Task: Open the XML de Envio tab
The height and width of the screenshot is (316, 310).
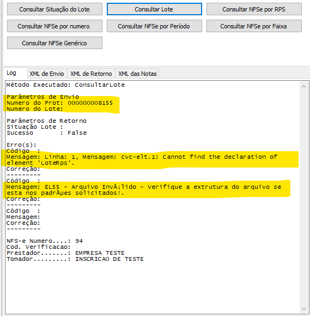Action: (x=47, y=74)
